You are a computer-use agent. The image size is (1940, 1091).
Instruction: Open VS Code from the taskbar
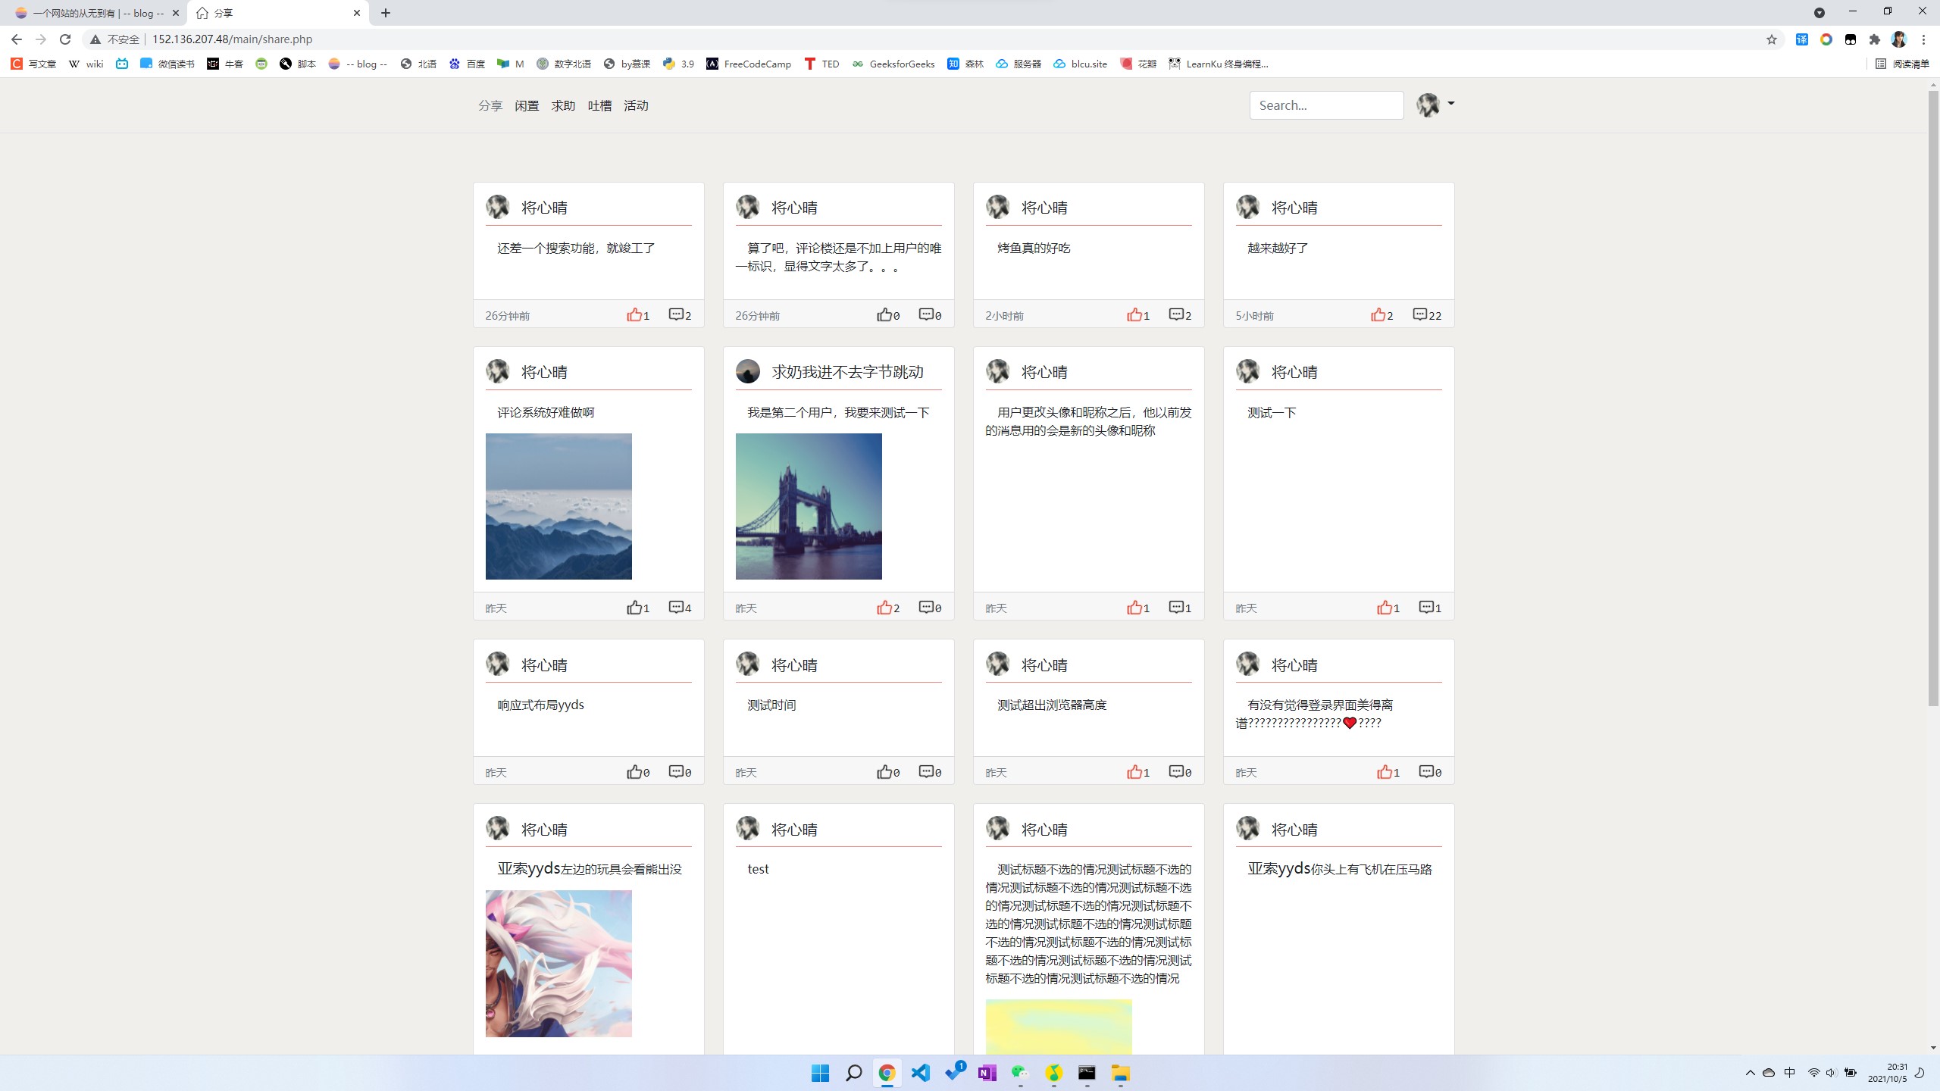coord(920,1073)
